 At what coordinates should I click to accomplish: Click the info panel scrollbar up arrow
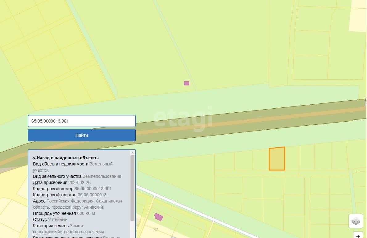pos(132,153)
